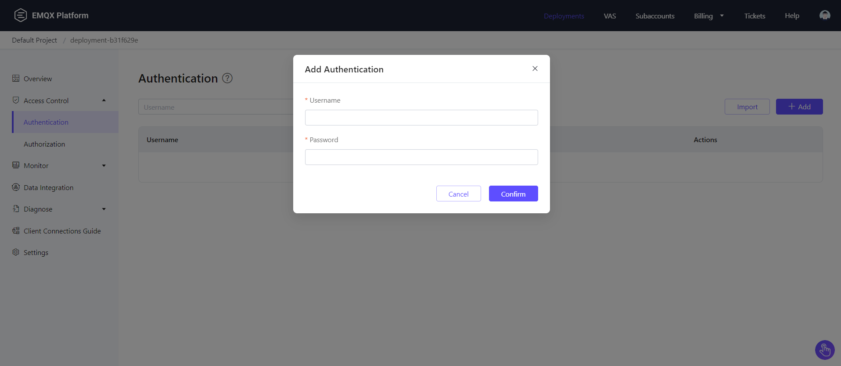841x366 pixels.
Task: Switch to the Authorization page
Action: [44, 144]
